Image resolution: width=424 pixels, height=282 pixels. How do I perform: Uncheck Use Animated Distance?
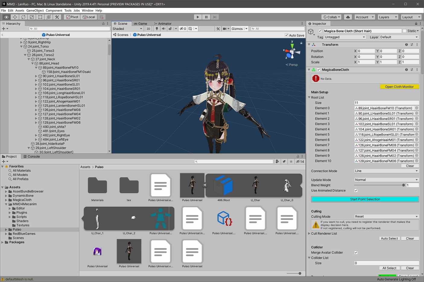click(356, 191)
